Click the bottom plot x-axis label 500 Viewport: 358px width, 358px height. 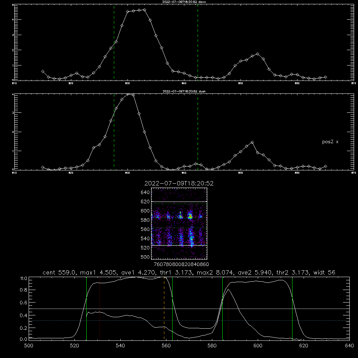(x=29, y=346)
